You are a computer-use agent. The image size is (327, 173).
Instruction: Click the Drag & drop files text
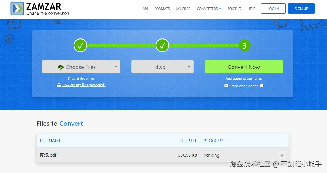[x=81, y=79]
